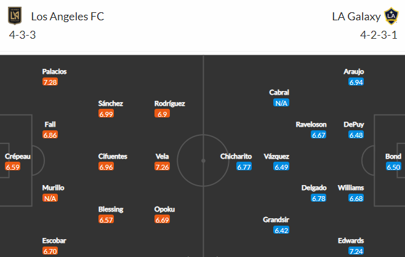Select player Cifuentes in midfield
This screenshot has height=257, width=405.
[x=113, y=156]
